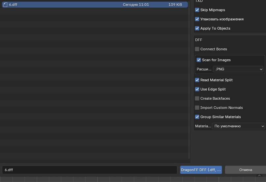The height and width of the screenshot is (182, 266).
Task: Enable the Create Backfaces checkbox
Action: click(x=197, y=99)
